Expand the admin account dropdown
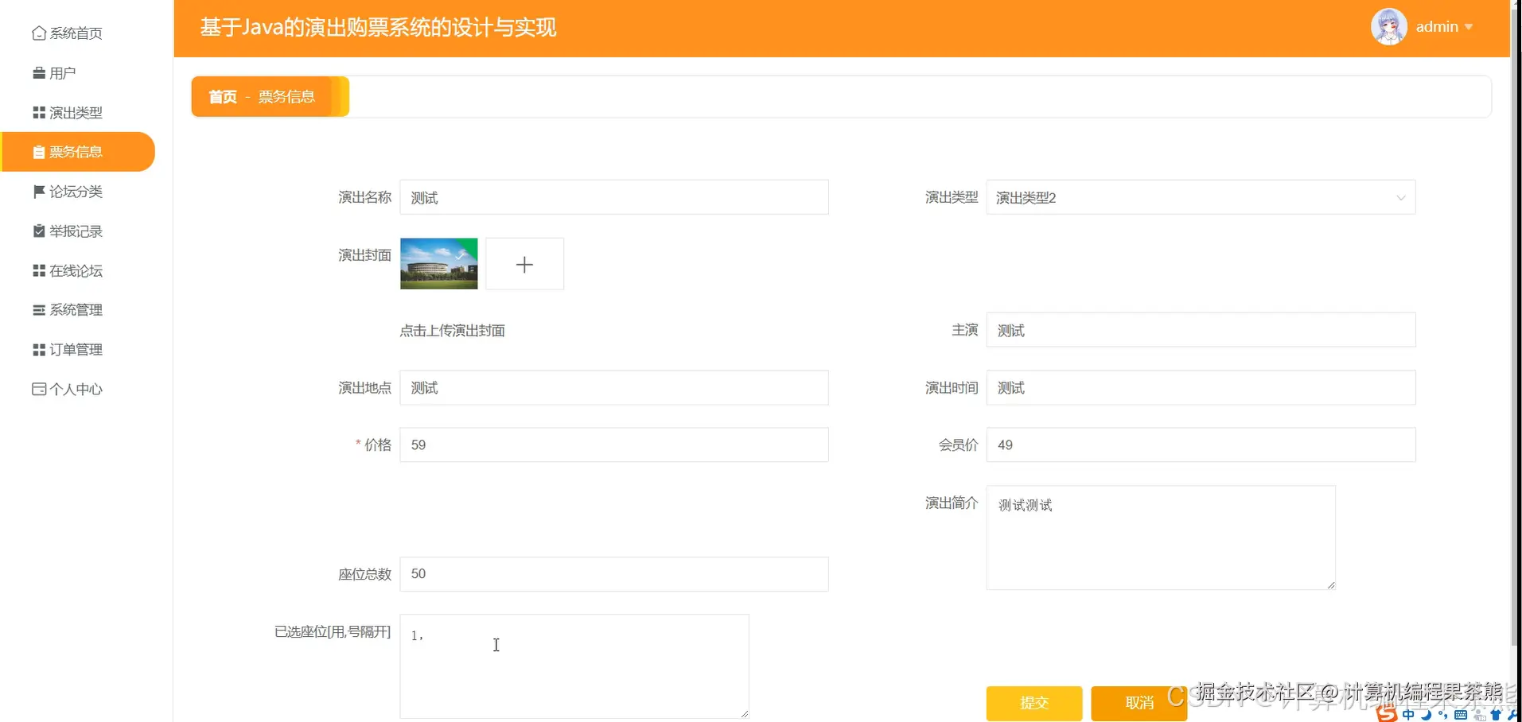The image size is (1522, 722). point(1469,26)
